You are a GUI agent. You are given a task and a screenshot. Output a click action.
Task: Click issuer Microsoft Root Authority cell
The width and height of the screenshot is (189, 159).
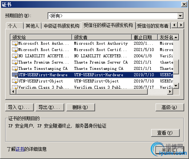(101, 44)
